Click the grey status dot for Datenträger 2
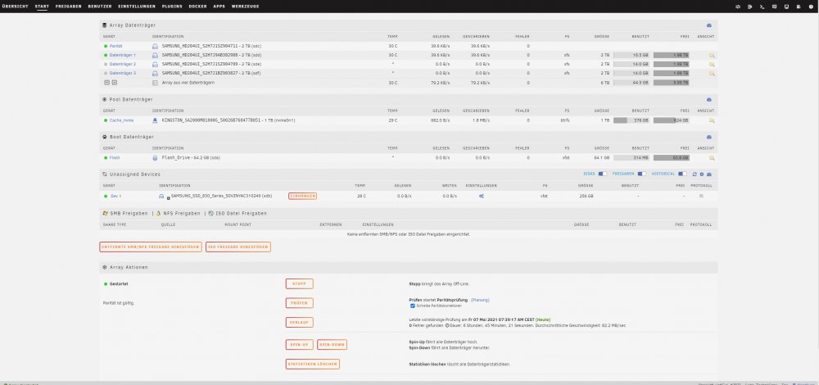 tap(106, 64)
